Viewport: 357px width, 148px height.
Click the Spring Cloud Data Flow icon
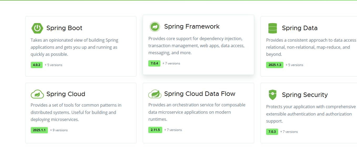pyautogui.click(x=155, y=94)
